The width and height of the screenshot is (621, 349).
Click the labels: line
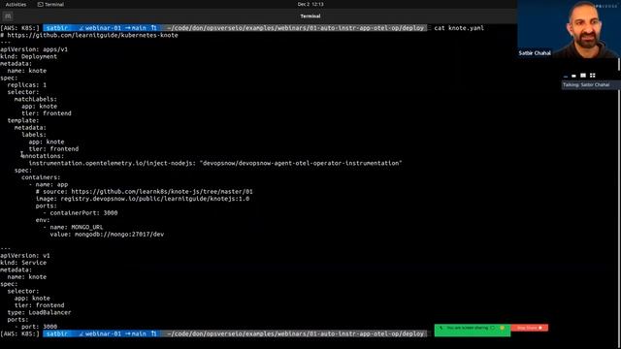(x=34, y=135)
